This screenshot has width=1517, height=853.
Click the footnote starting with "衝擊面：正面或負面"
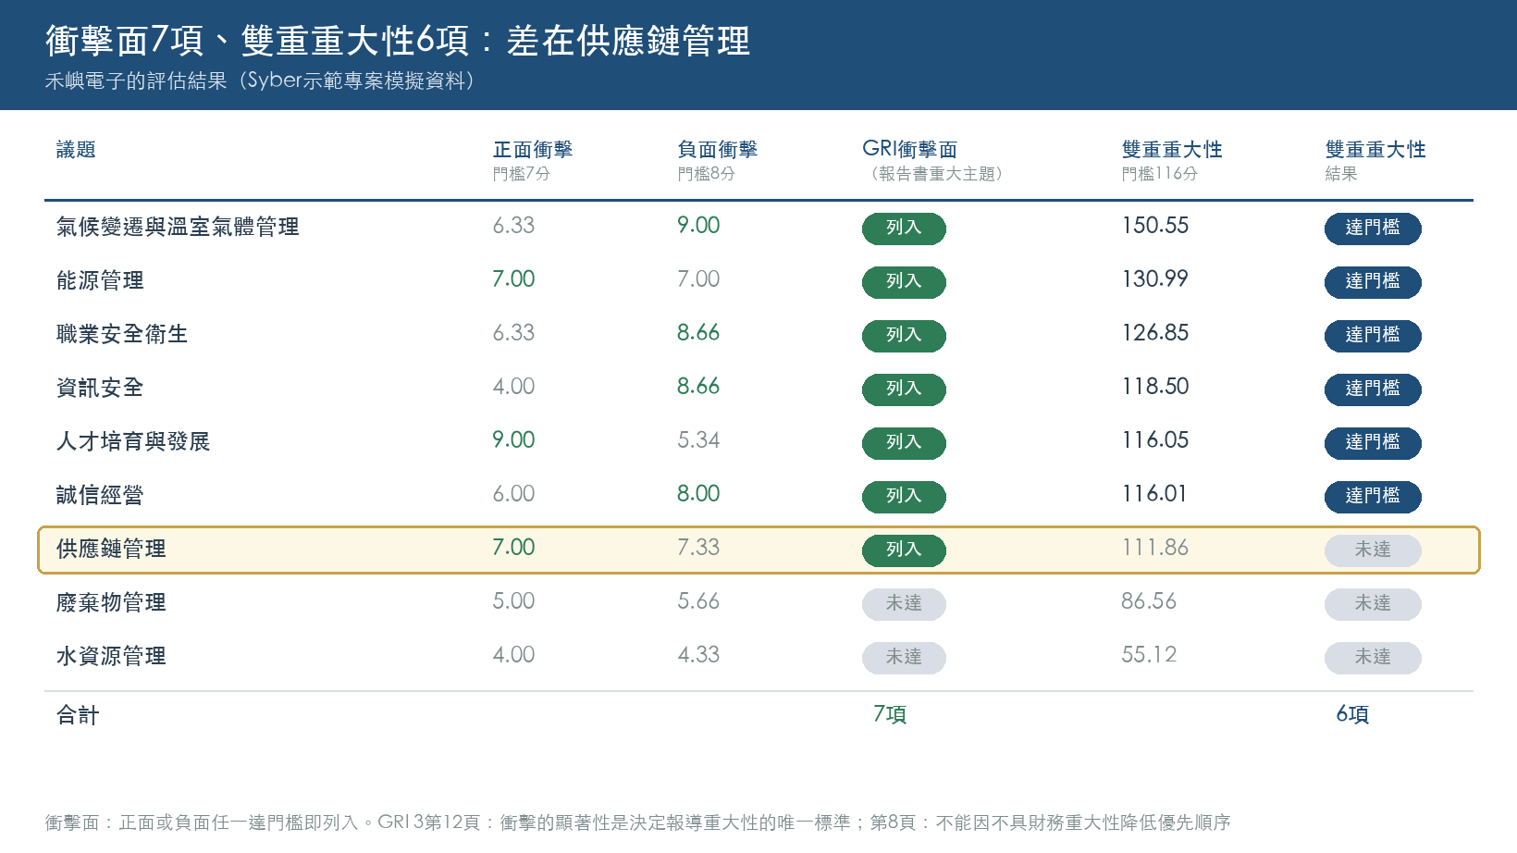(638, 822)
